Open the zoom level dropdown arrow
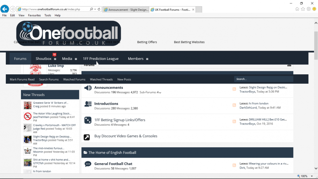 [312, 176]
